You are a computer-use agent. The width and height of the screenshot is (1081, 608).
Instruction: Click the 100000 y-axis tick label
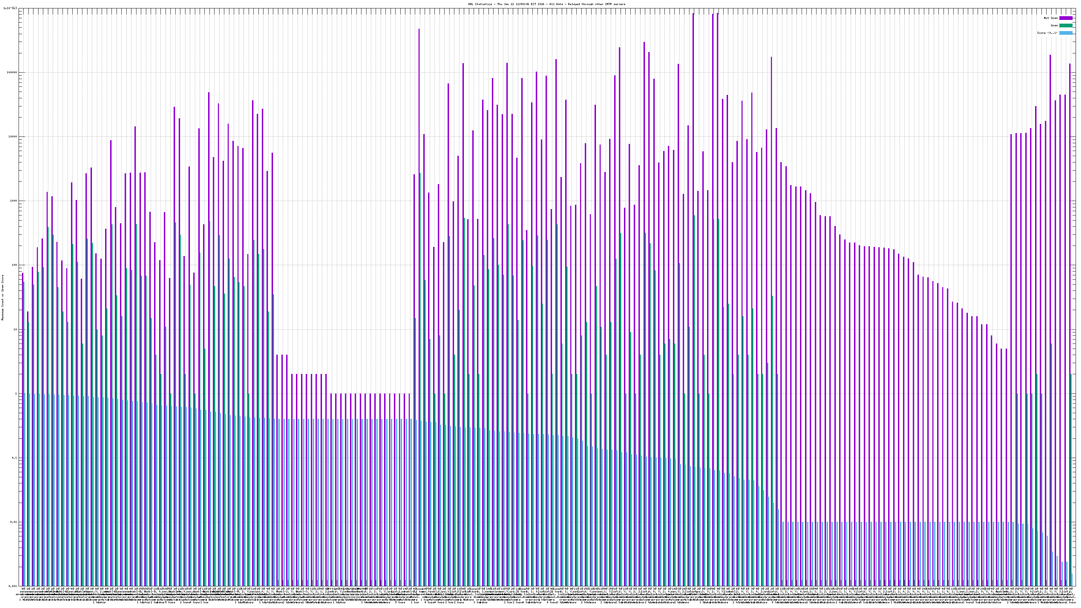tap(12, 72)
